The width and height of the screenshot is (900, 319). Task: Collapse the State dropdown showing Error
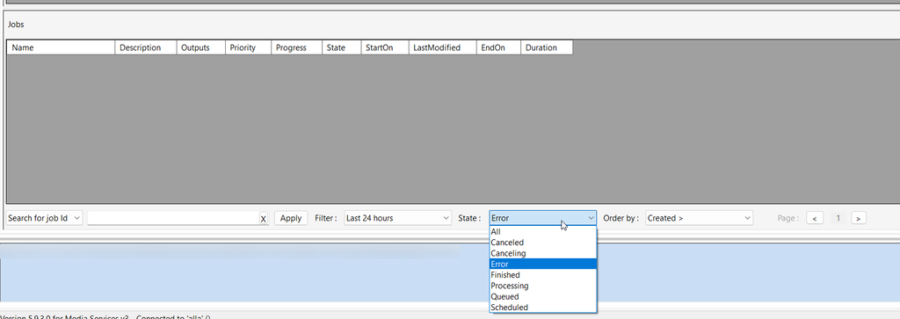tap(543, 218)
